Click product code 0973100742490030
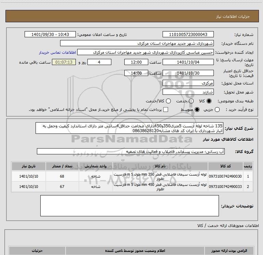 pos(225,176)
